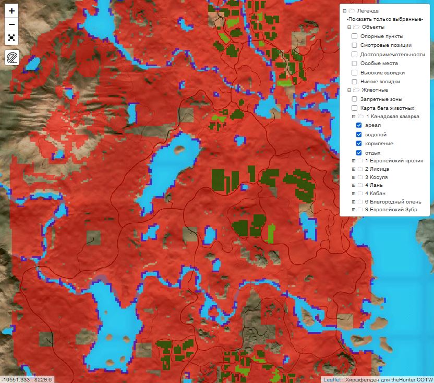Image resolution: width=434 pixels, height=383 pixels.
Task: Click folder icon next to 2 Лисица
Action: [360, 169]
